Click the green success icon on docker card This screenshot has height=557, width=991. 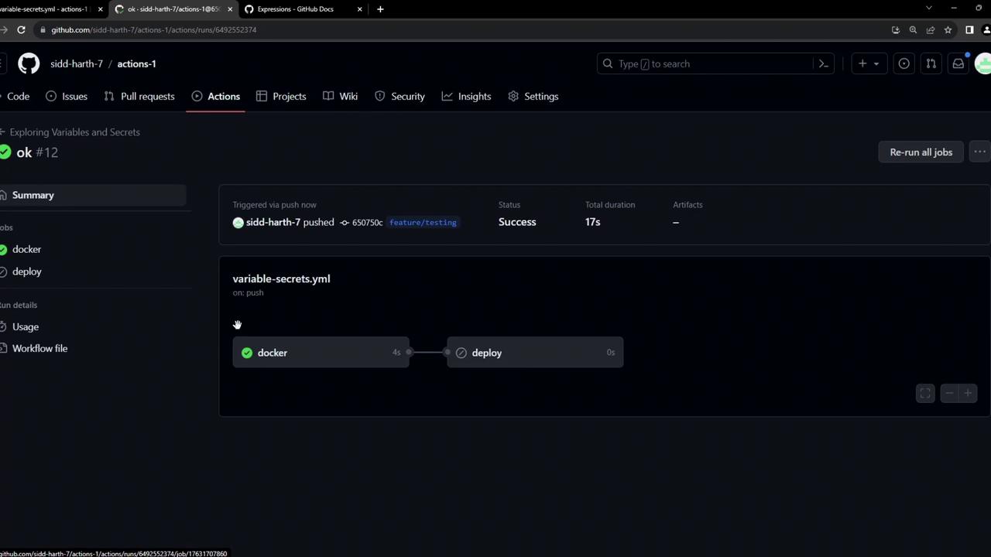click(247, 353)
